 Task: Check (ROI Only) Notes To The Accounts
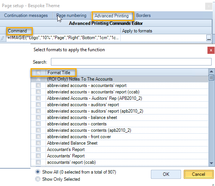point(38,79)
